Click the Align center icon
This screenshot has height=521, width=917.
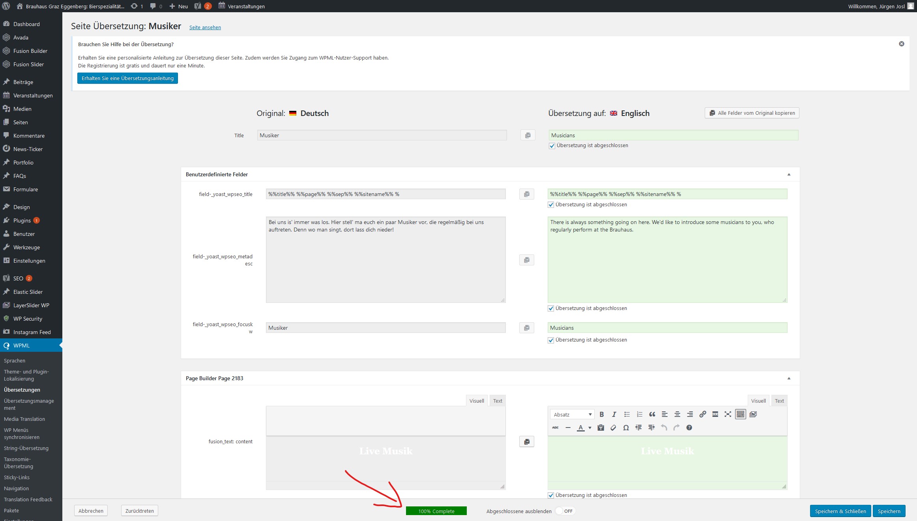[677, 414]
